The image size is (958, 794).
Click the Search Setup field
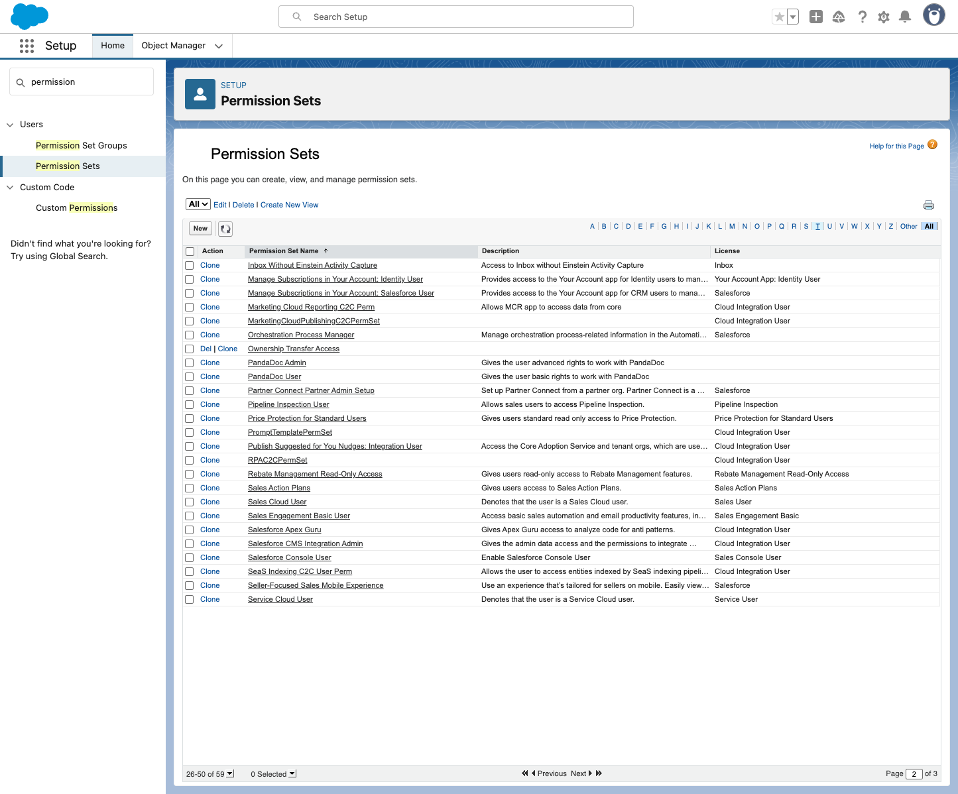pos(456,17)
